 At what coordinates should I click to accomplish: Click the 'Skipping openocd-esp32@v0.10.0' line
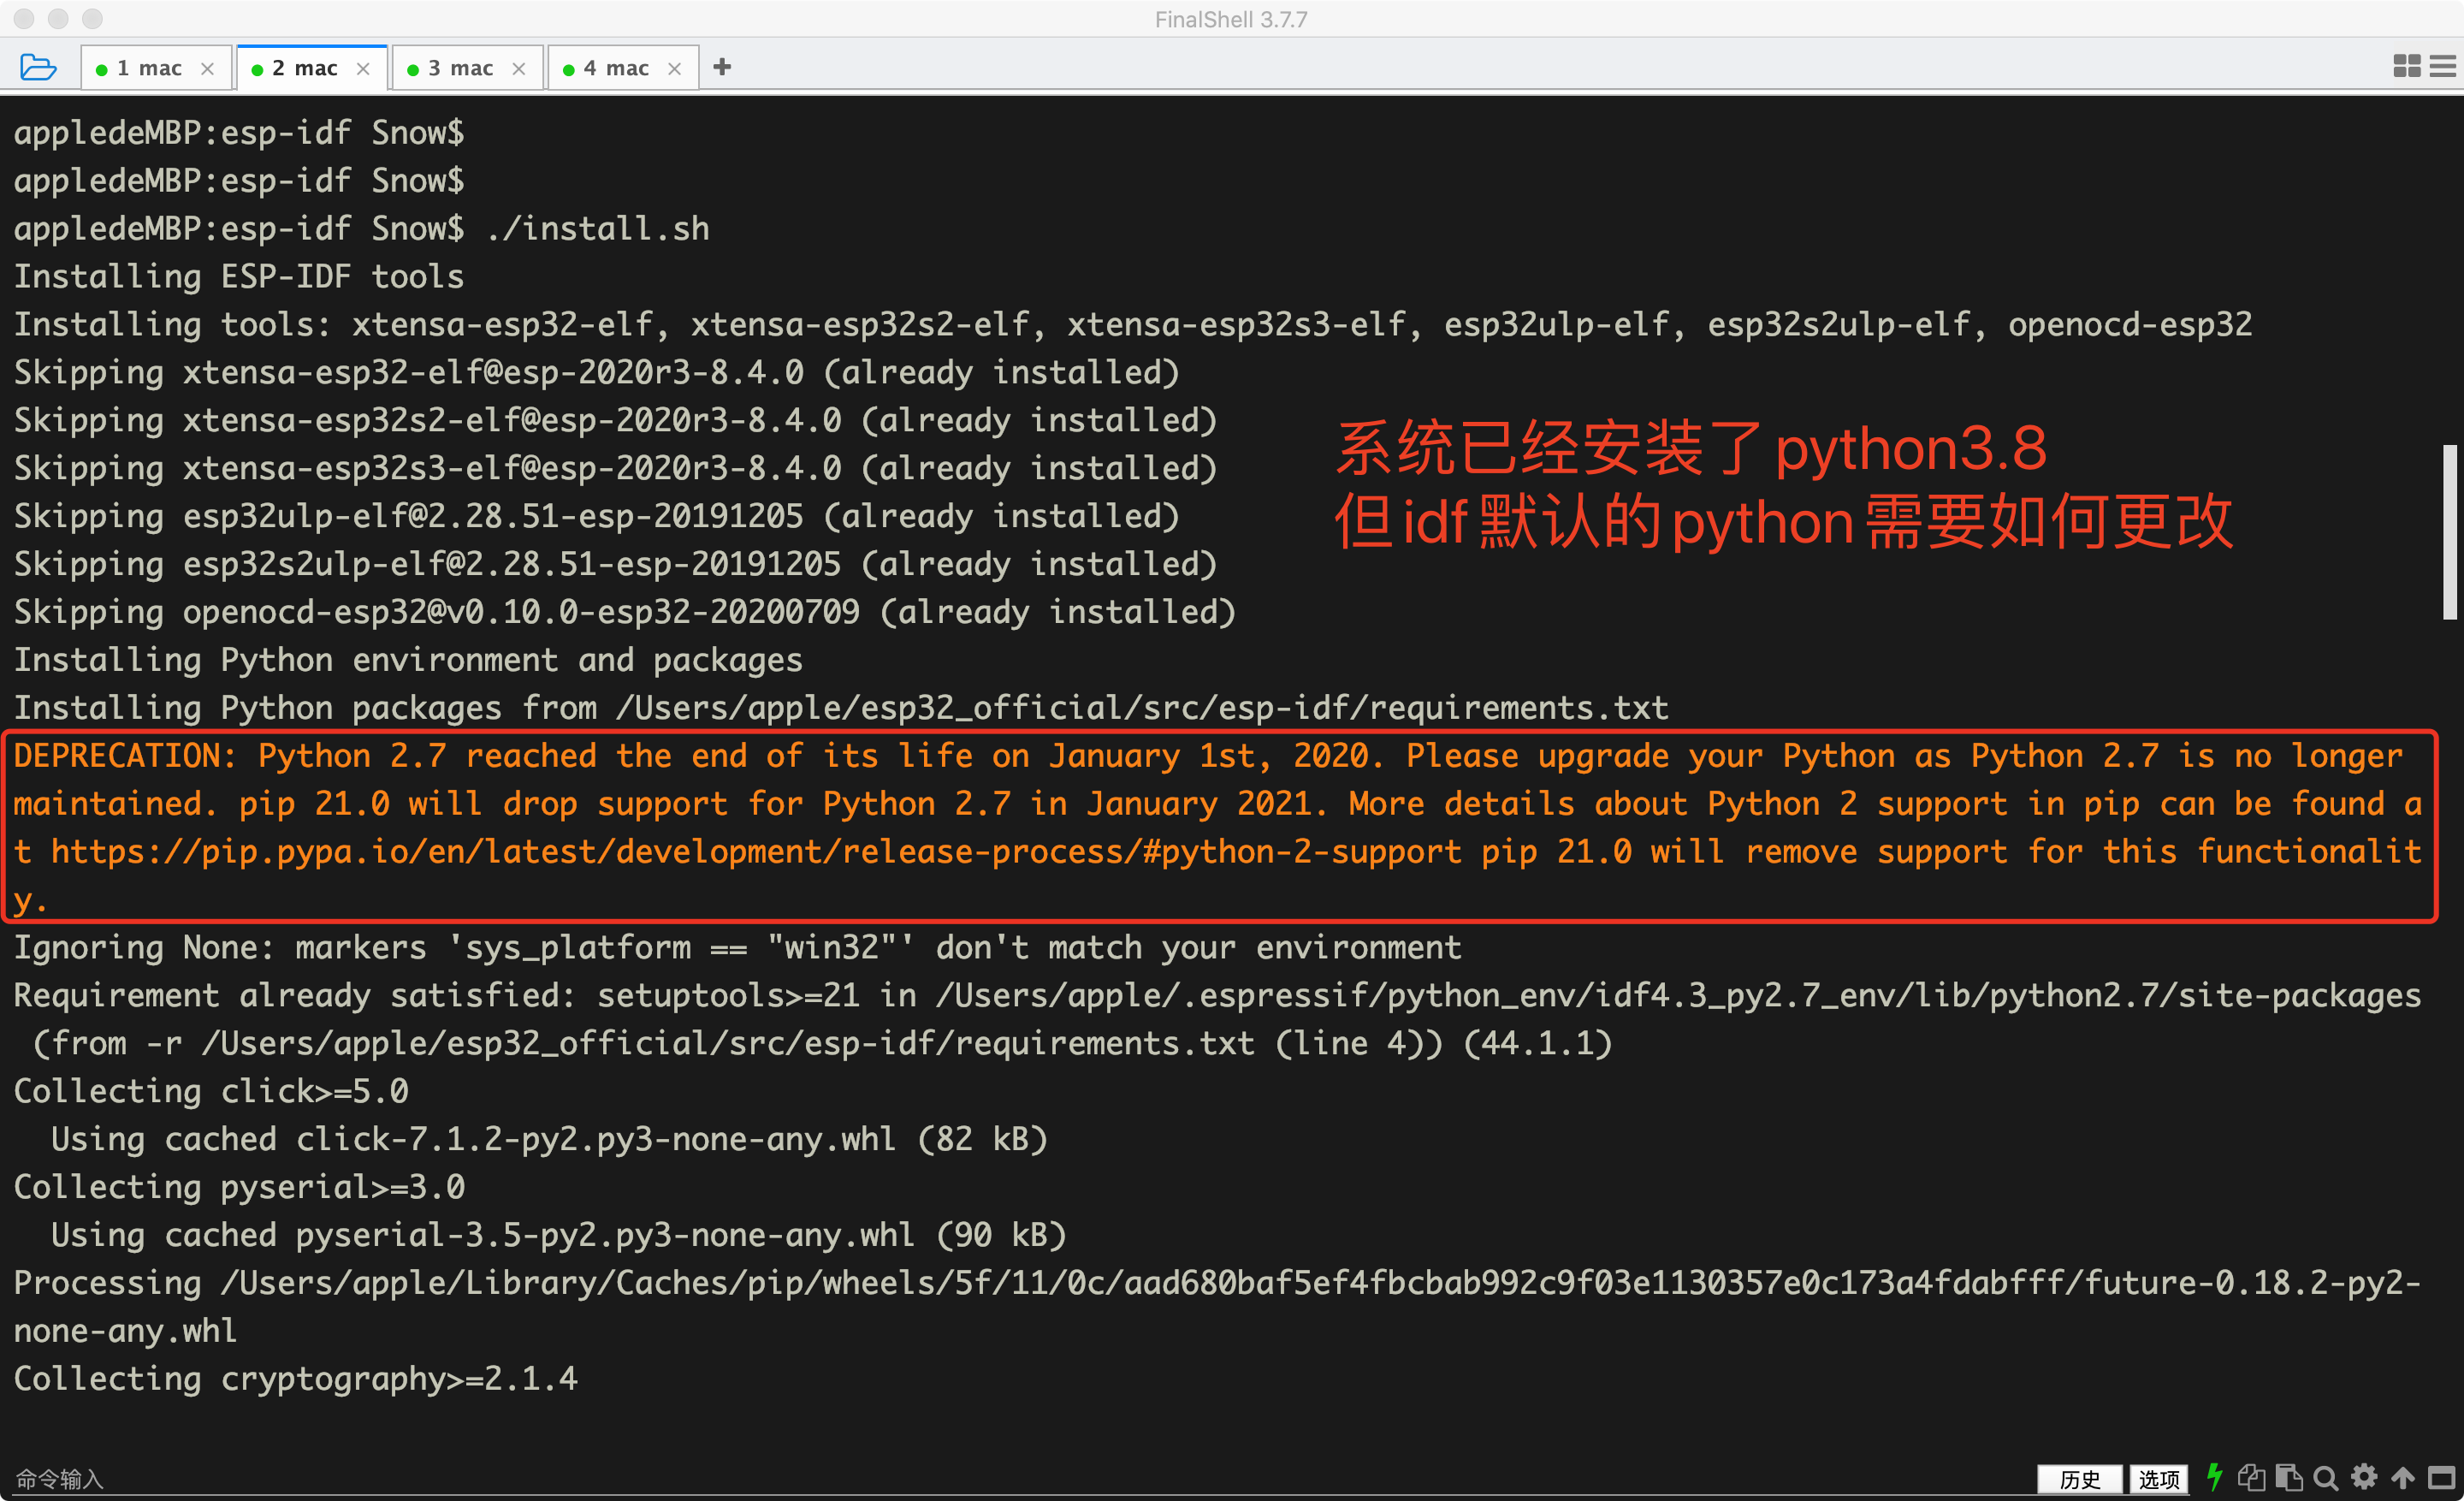[x=625, y=612]
